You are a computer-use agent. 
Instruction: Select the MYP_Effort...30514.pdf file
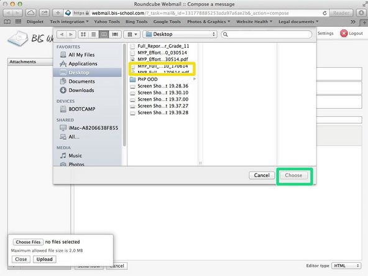click(x=163, y=59)
